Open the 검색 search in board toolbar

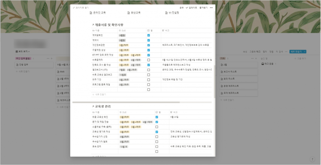pos(280,52)
